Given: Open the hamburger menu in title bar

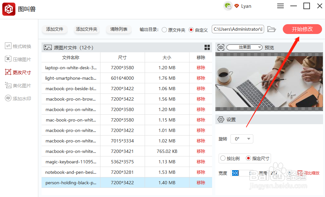Looking at the screenshot, I should tap(280, 6).
